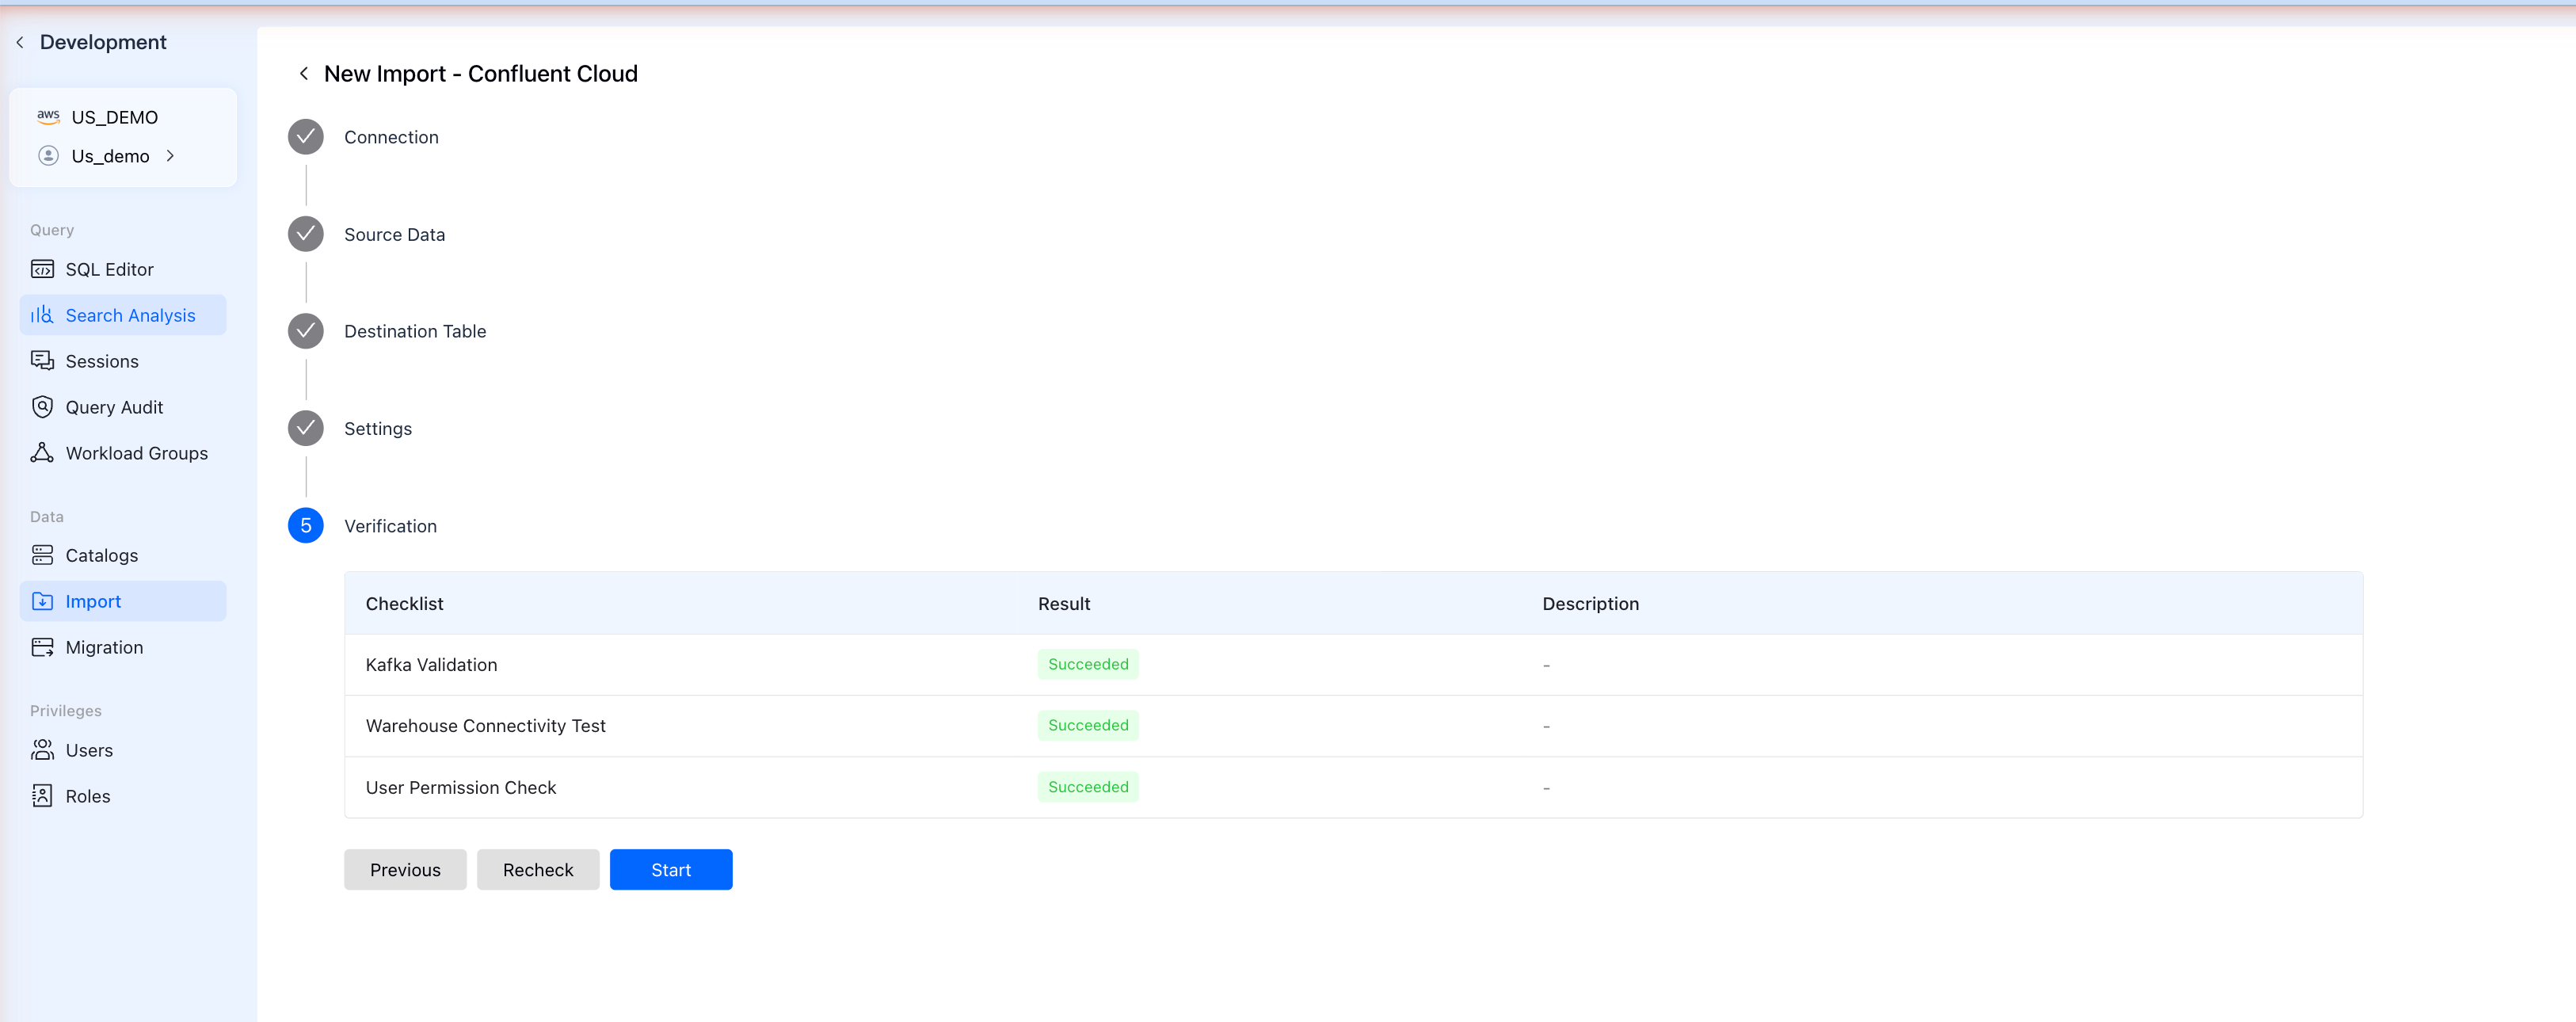2576x1022 pixels.
Task: Click the Recheck button
Action: click(x=538, y=870)
